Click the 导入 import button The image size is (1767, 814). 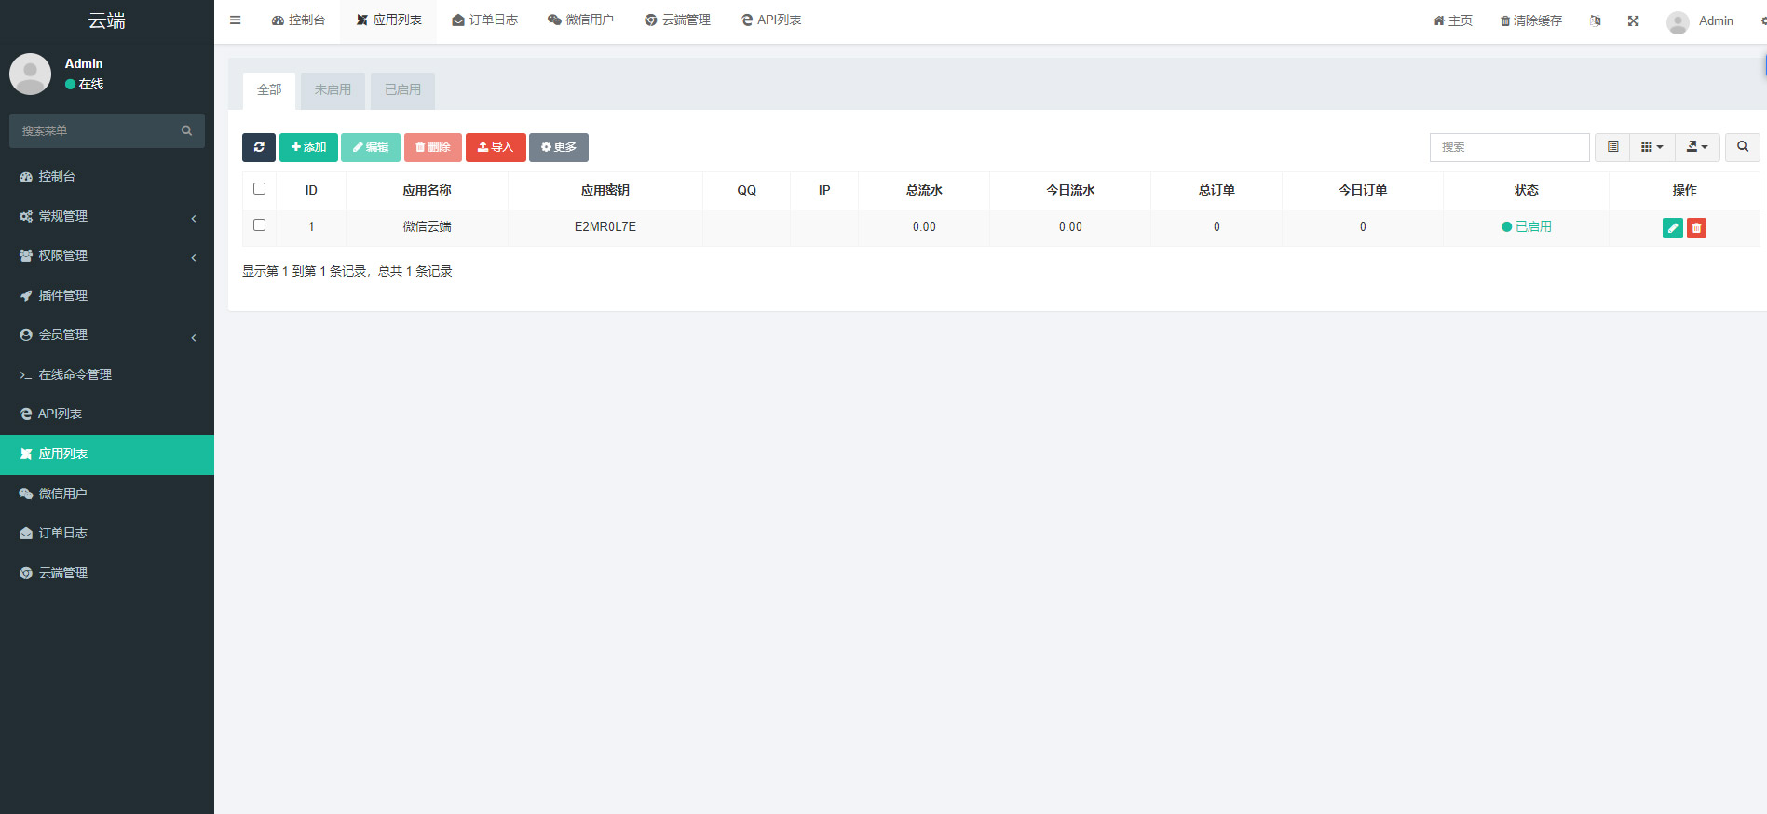coord(496,147)
